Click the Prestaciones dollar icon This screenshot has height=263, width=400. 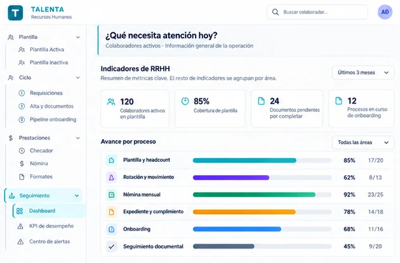pos(11,138)
